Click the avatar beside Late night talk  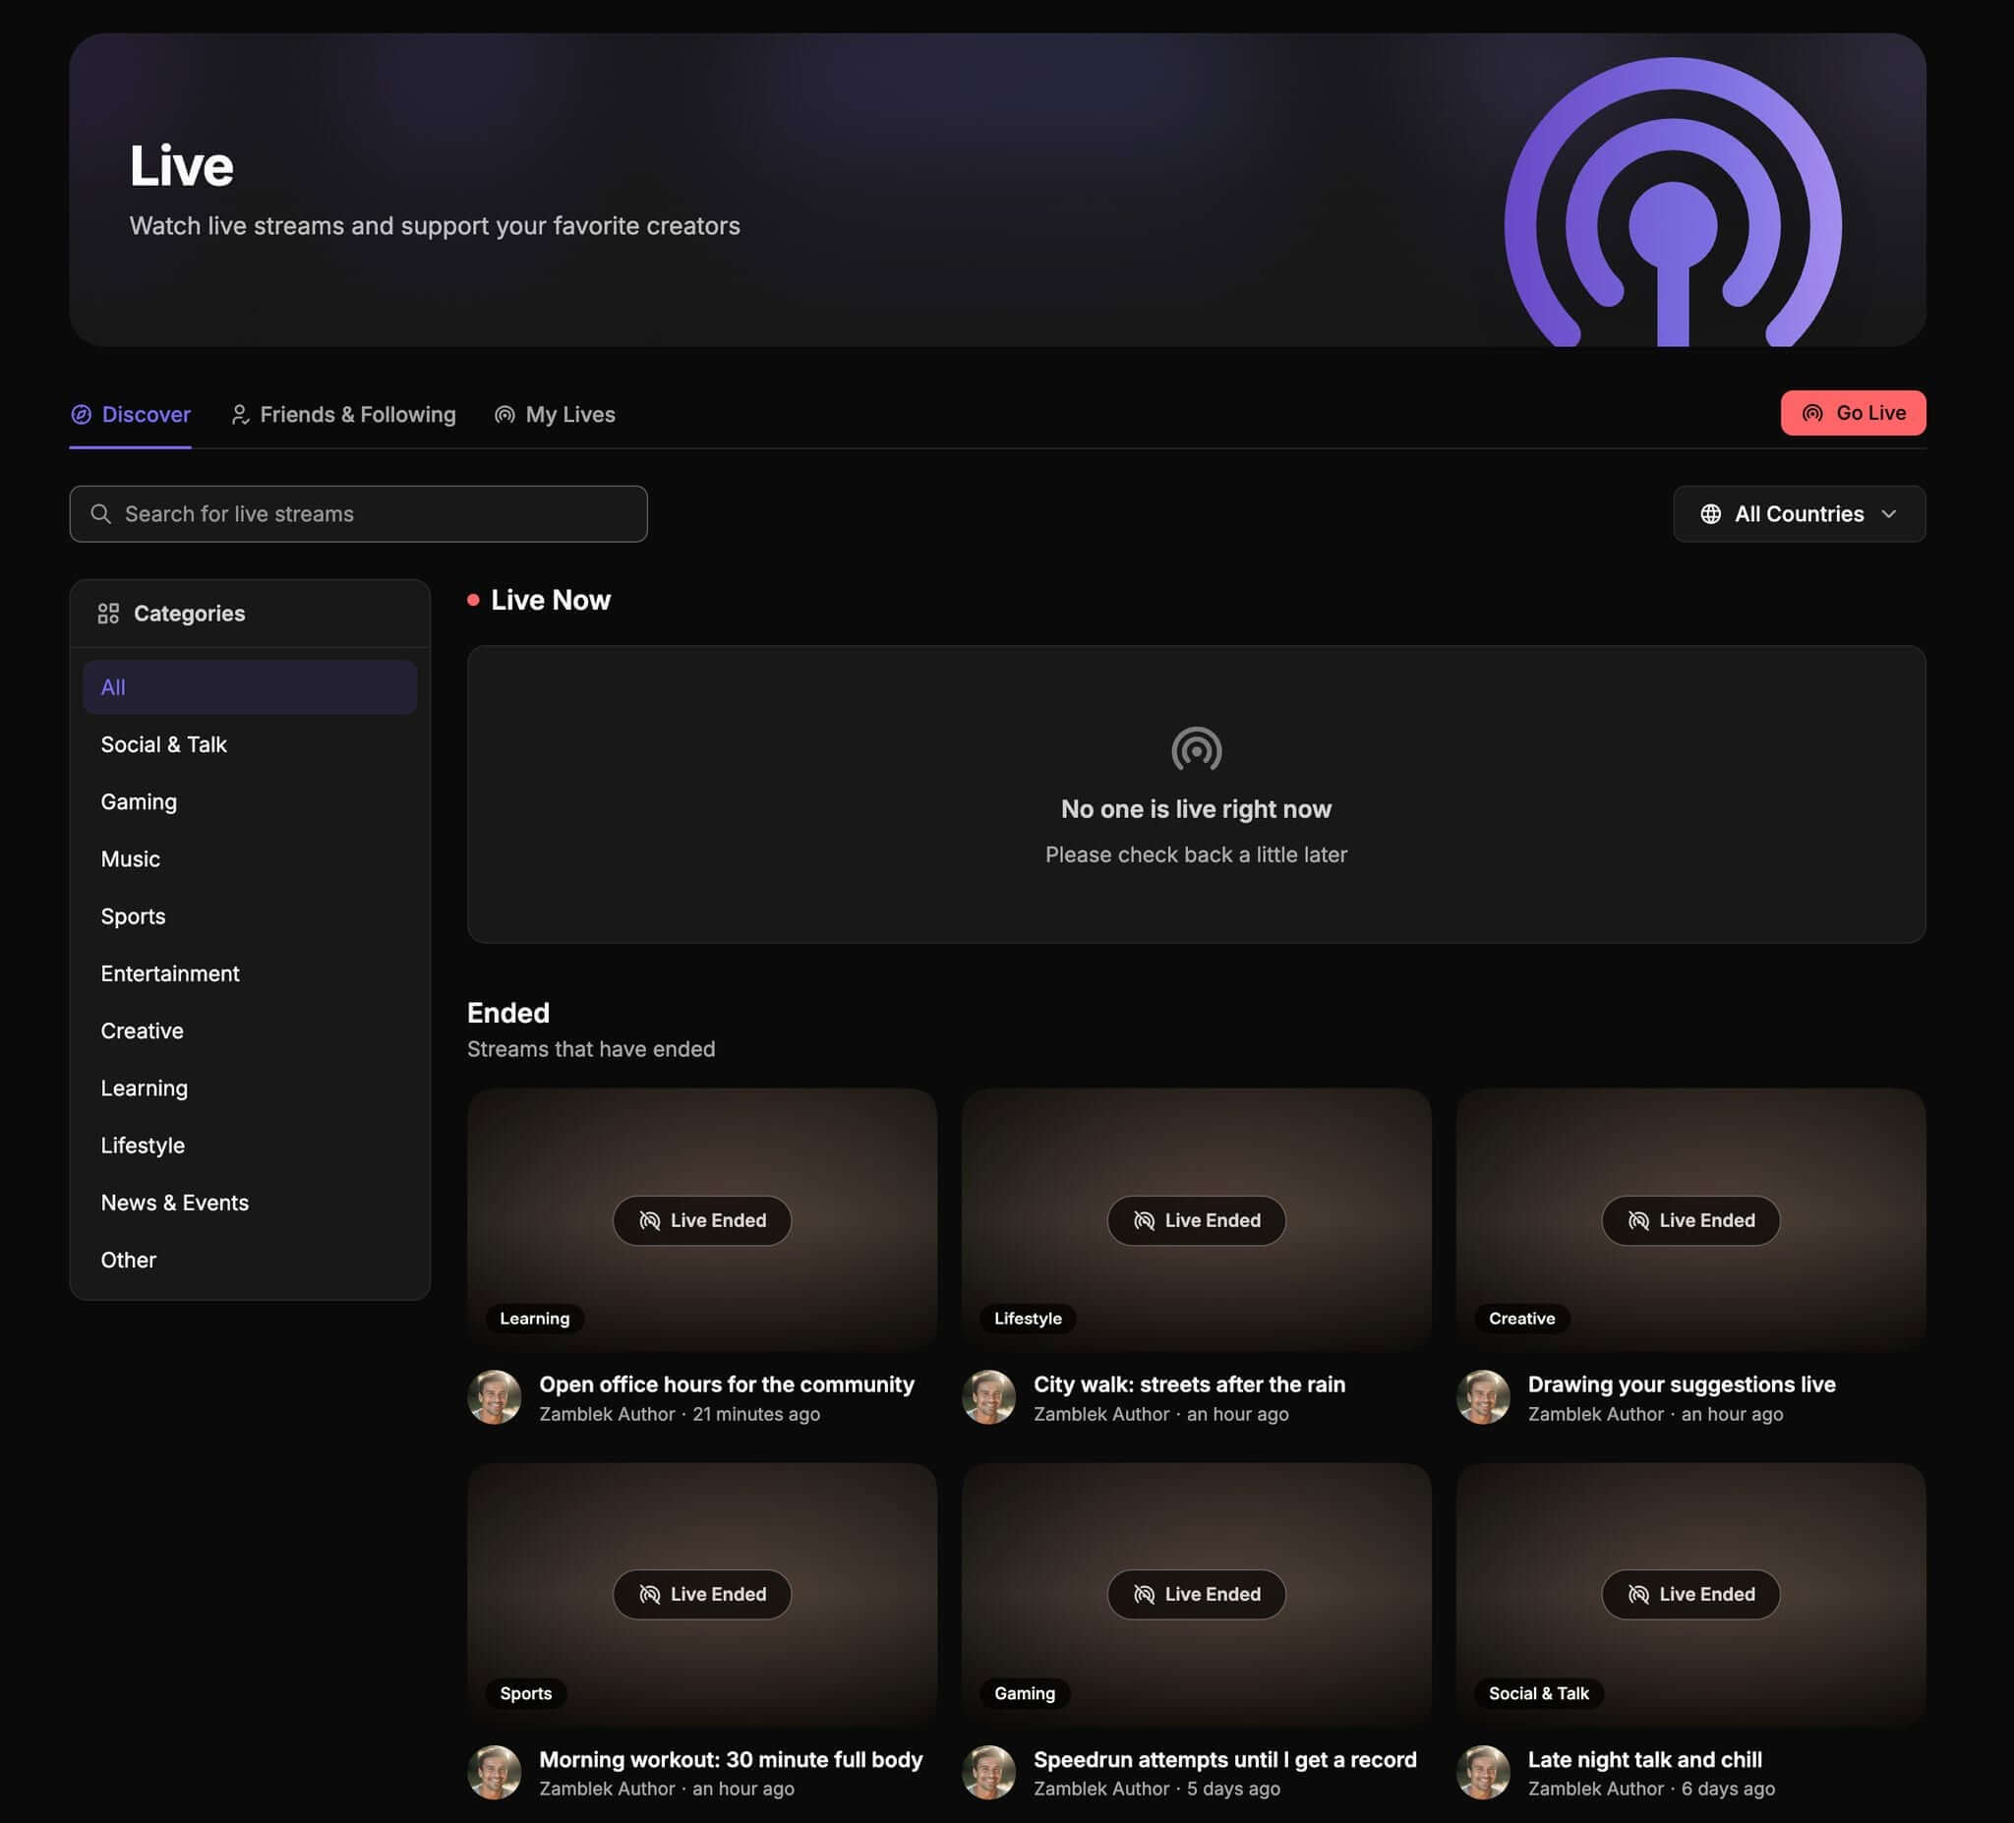tap(1484, 1772)
